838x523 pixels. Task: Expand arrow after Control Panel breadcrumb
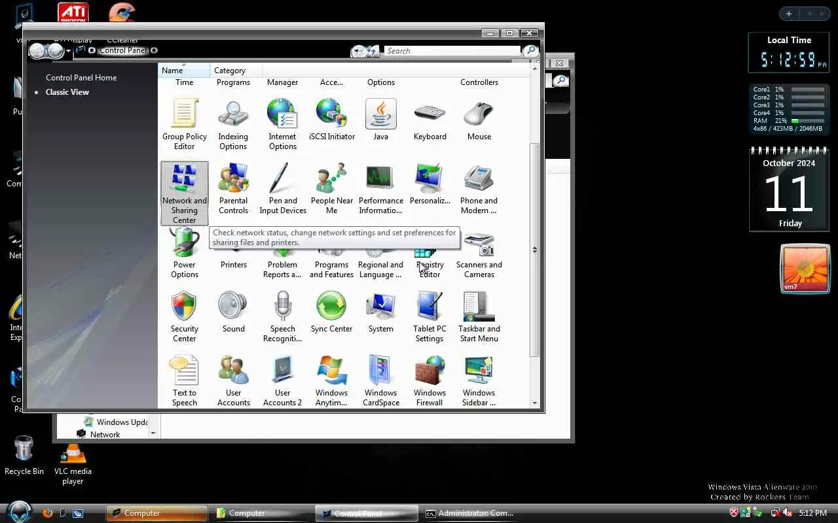pos(154,50)
